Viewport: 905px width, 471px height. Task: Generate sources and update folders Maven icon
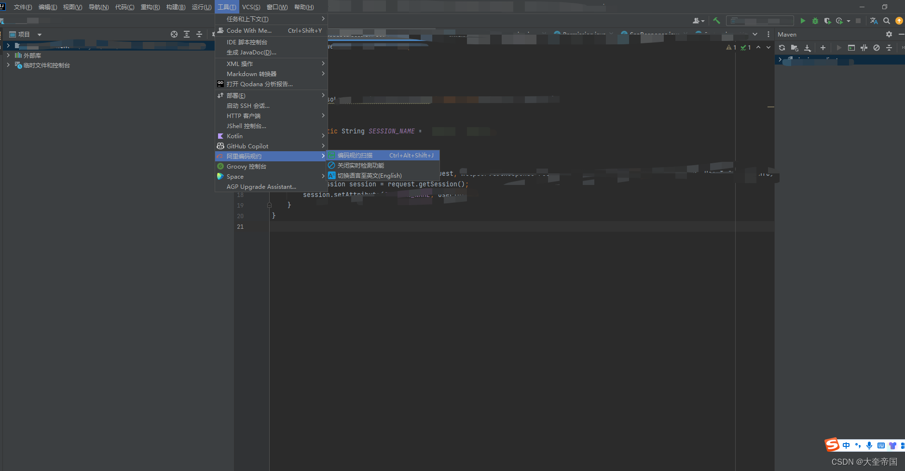pyautogui.click(x=795, y=48)
